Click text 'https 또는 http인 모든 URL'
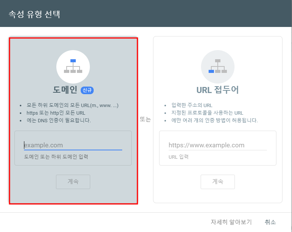 [x=56, y=113]
